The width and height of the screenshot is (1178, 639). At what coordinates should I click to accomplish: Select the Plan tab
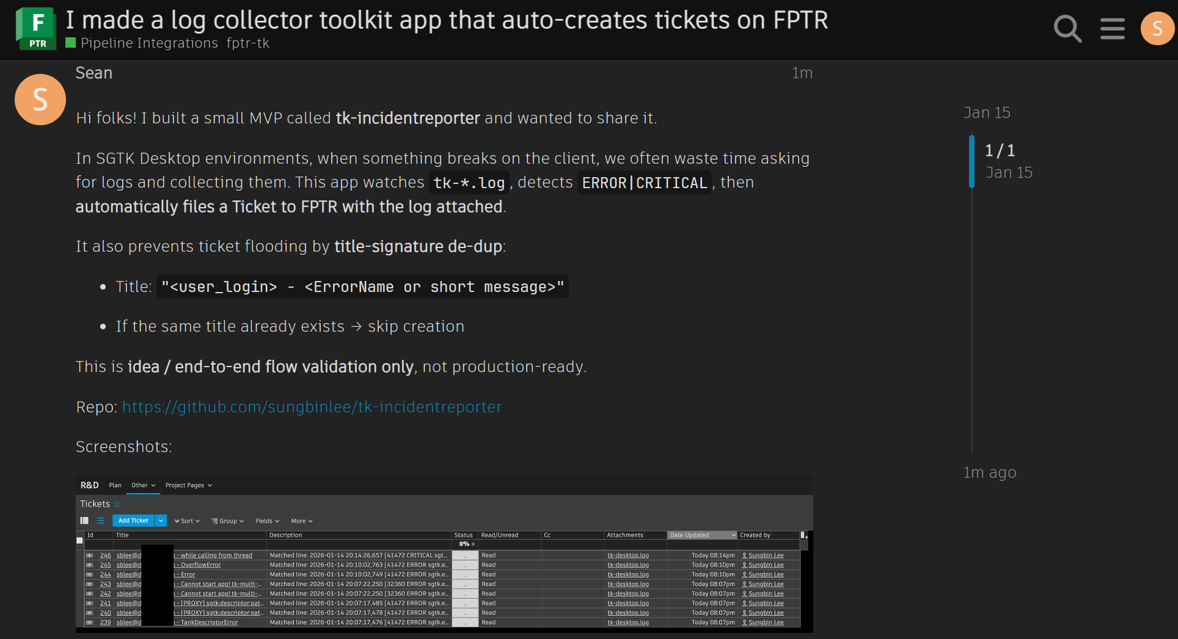point(115,486)
